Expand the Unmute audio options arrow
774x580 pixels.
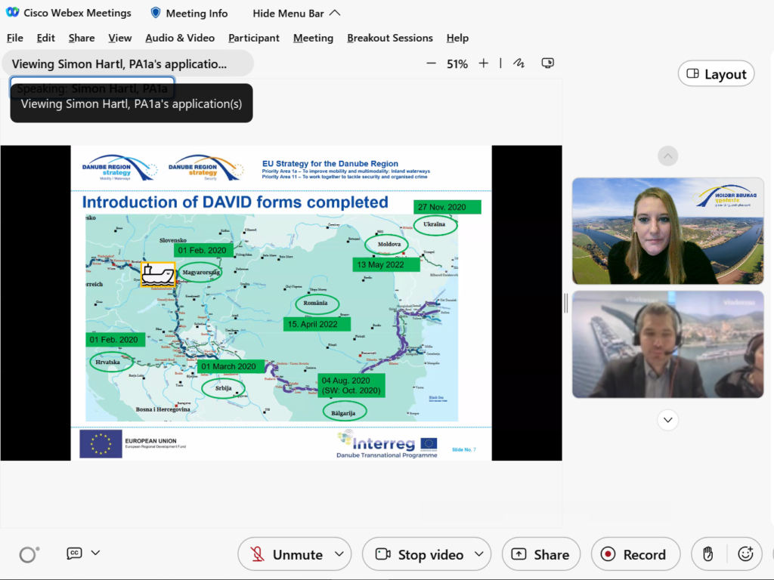point(339,554)
